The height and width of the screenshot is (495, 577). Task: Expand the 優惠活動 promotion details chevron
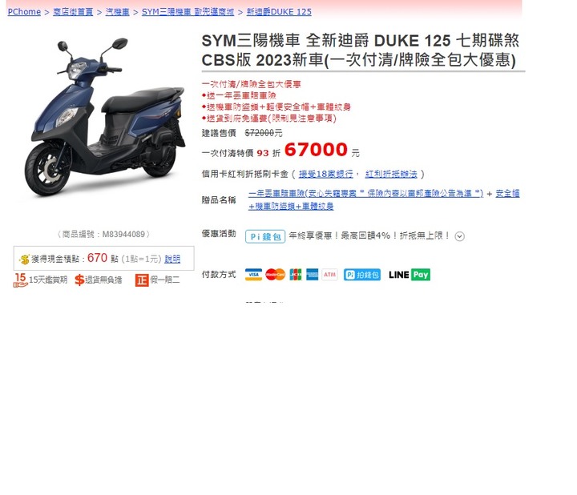point(460,236)
